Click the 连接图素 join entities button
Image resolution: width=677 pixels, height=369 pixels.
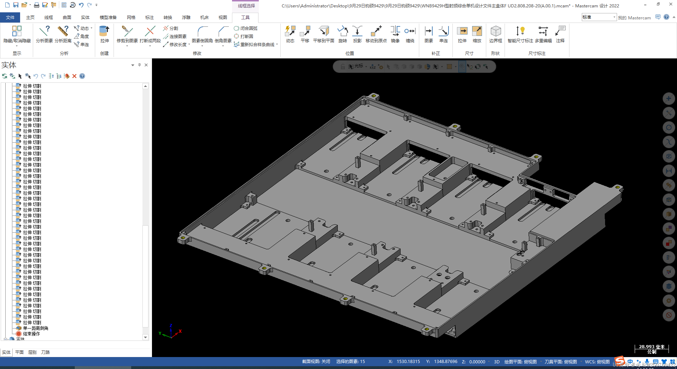pos(175,36)
